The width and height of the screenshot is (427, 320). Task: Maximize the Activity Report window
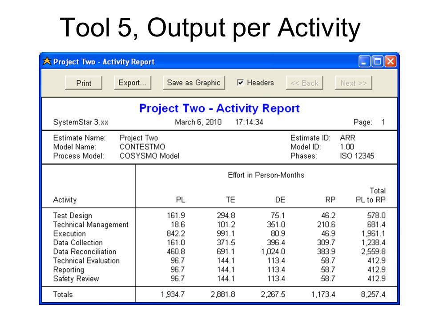click(x=378, y=61)
